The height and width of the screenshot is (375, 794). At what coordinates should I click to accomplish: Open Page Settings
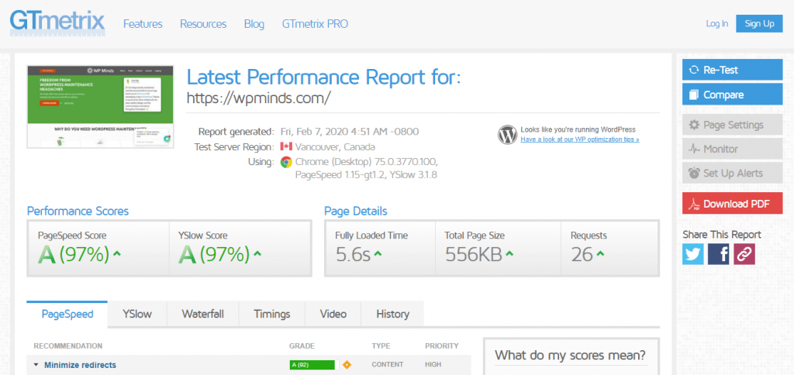(732, 125)
